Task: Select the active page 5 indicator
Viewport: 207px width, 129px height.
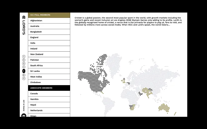Action: coord(24,71)
